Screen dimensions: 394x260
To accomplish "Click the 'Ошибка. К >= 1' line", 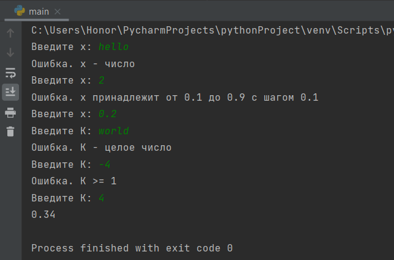I will click(x=74, y=181).
